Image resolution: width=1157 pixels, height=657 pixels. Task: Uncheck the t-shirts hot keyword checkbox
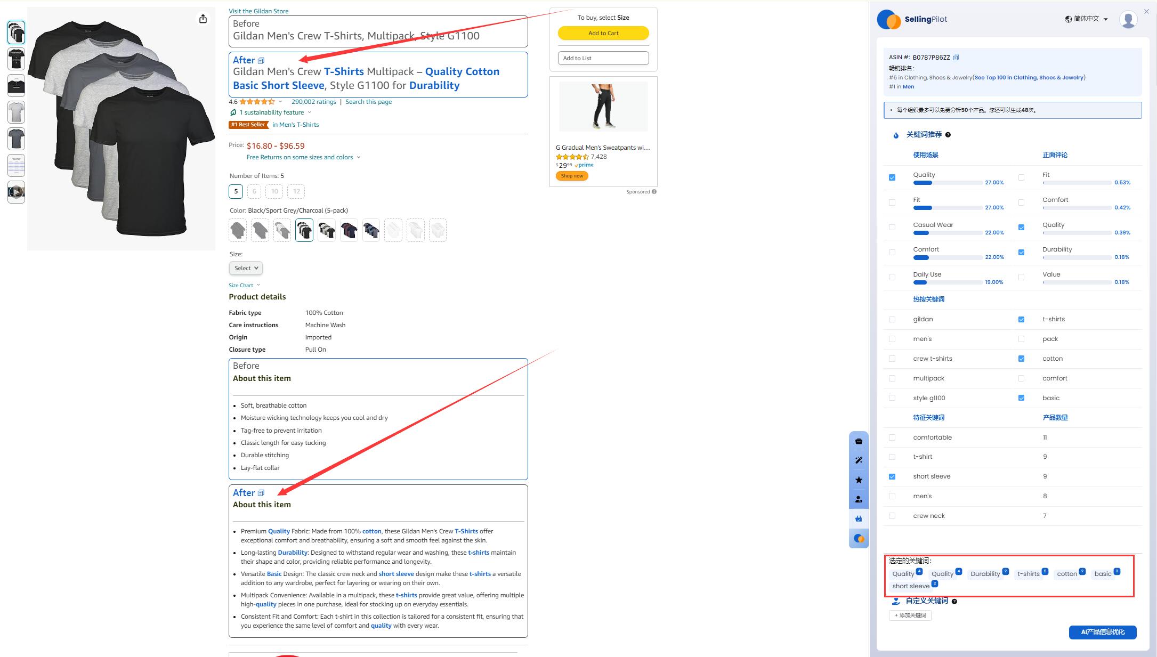(1021, 320)
